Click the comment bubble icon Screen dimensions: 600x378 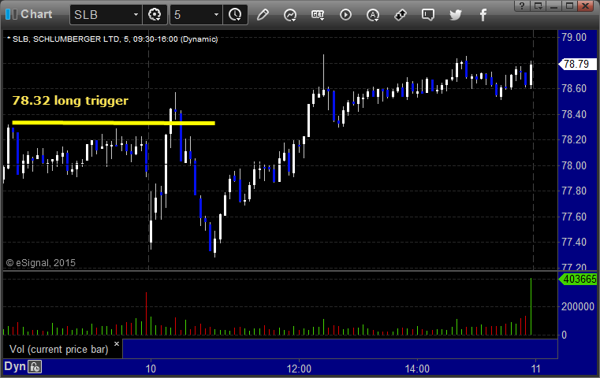tap(428, 15)
